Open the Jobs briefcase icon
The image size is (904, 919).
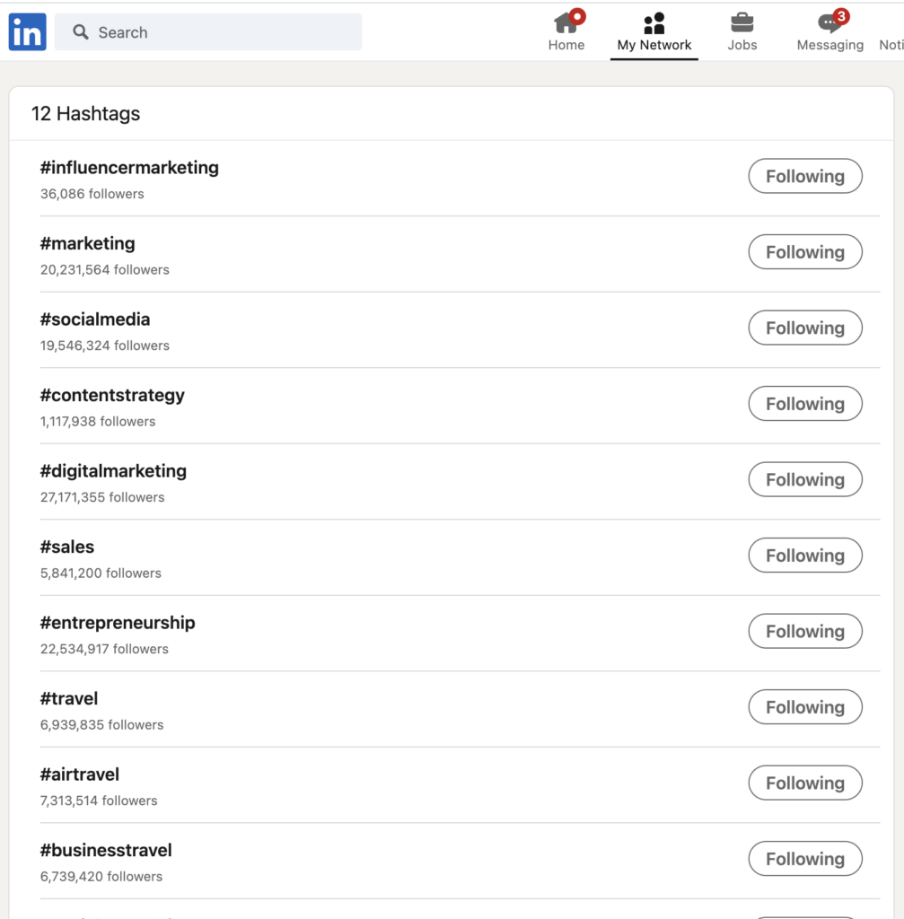tap(742, 23)
